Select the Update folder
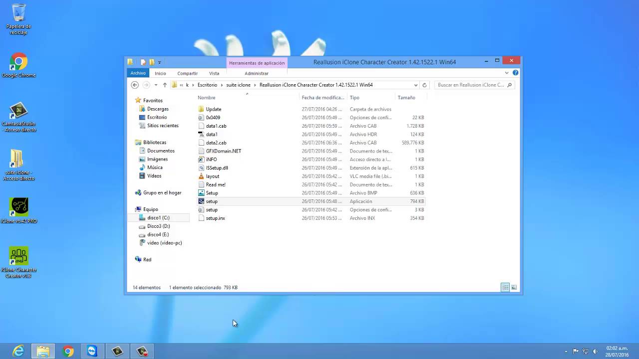This screenshot has width=639, height=359. point(213,109)
